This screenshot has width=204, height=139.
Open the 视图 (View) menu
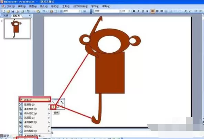coord(33,7)
